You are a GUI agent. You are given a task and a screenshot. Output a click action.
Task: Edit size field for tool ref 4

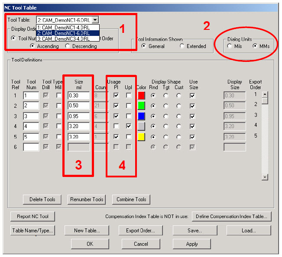tap(78, 126)
